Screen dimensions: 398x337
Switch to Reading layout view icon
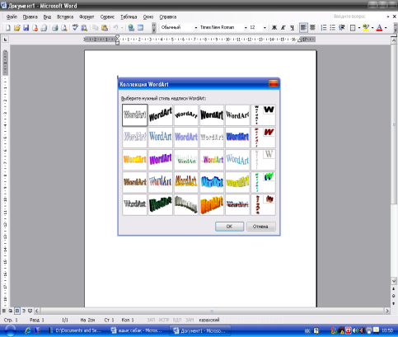30,311
